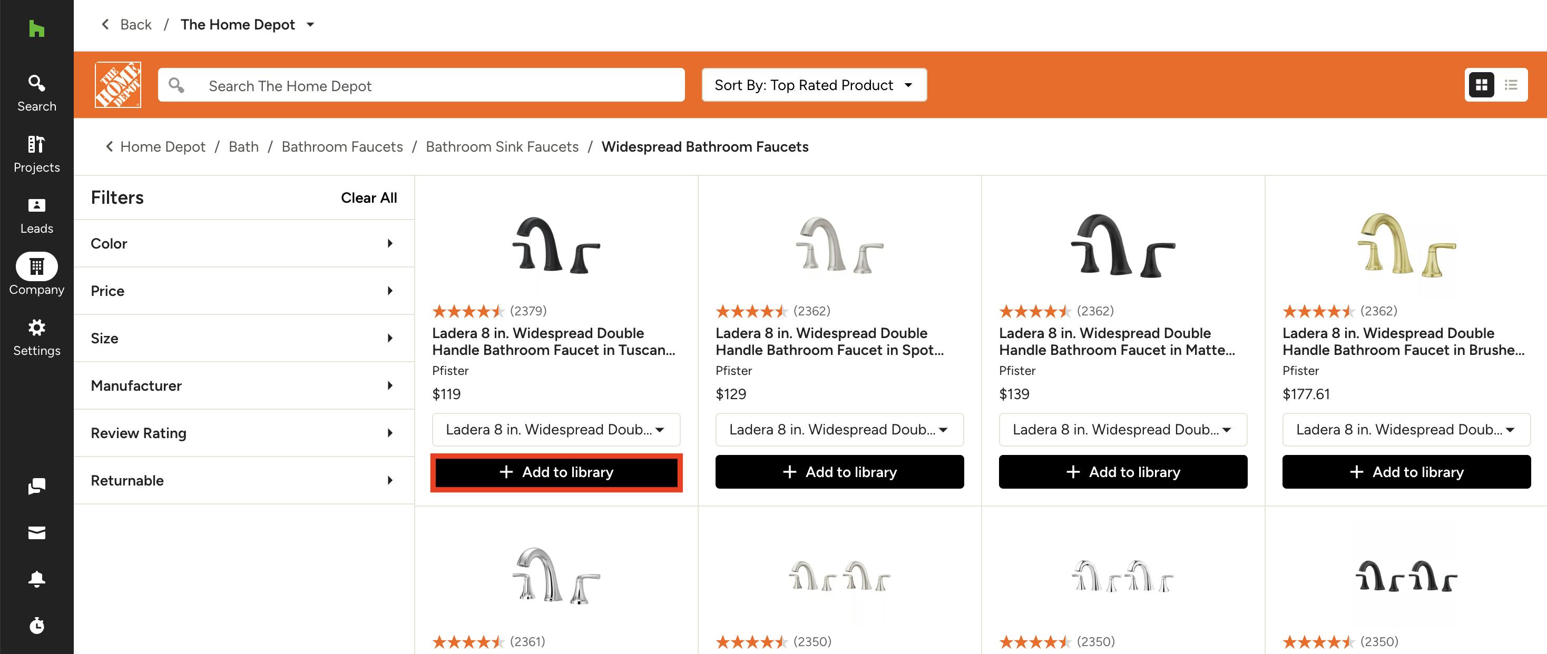Image resolution: width=1547 pixels, height=654 pixels.
Task: Add the $139 Matte faucet to library
Action: tap(1122, 472)
